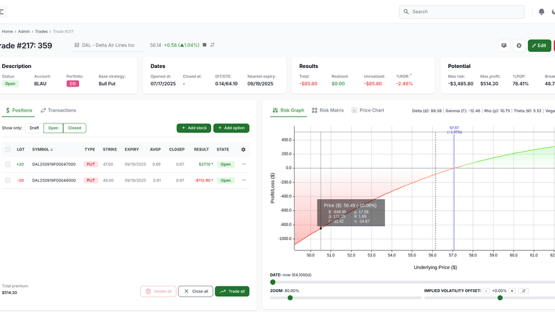Click the Add option button

pyautogui.click(x=231, y=128)
